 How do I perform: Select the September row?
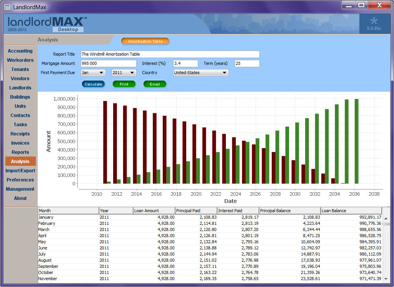(210, 266)
